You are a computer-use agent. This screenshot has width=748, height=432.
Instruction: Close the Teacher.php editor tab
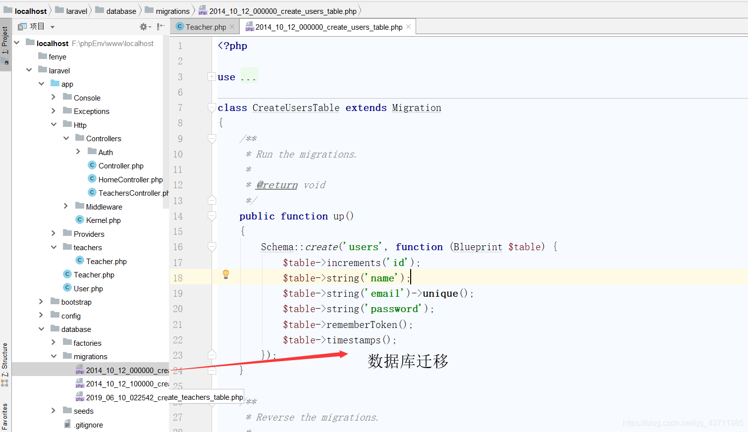point(232,27)
